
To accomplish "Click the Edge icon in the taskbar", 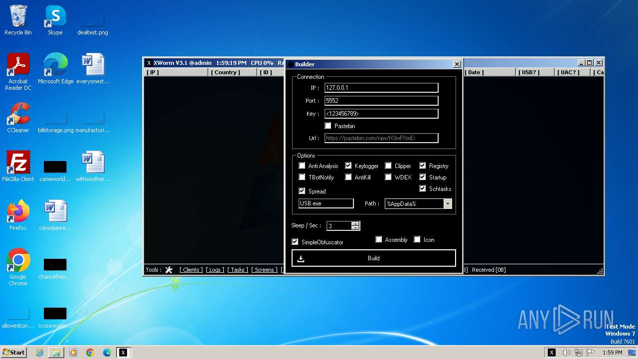I will click(107, 353).
